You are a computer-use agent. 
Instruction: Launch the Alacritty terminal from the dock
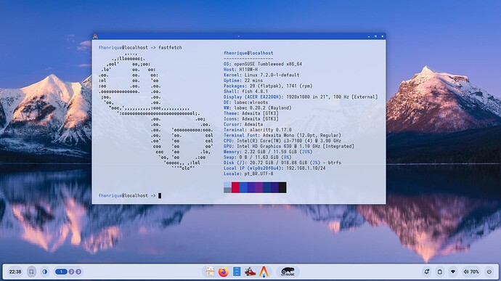coord(264,272)
